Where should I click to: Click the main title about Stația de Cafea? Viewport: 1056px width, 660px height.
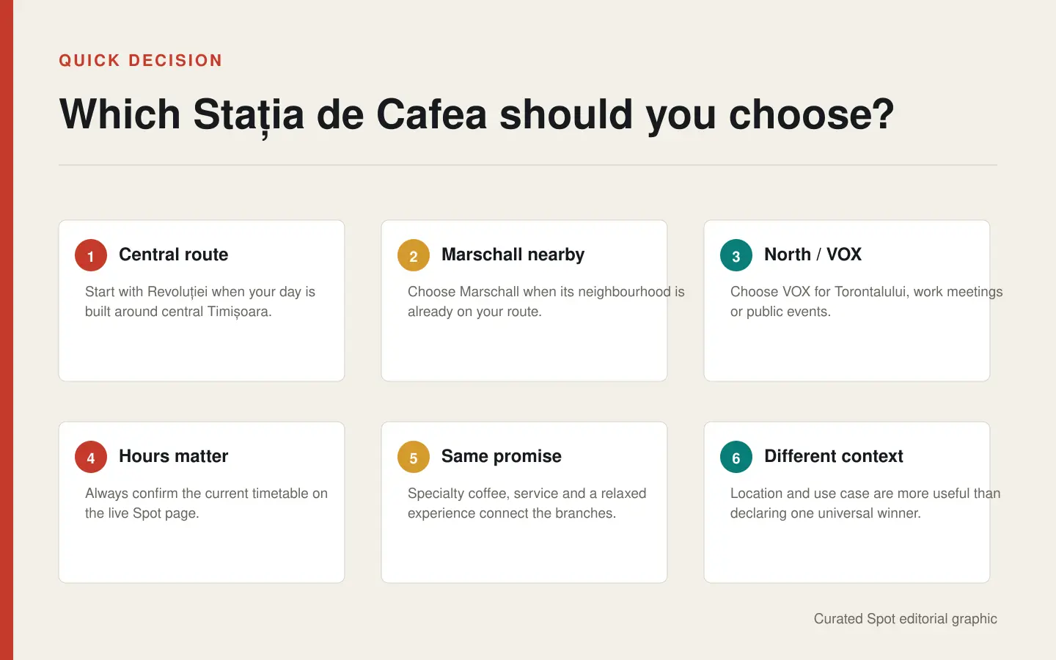[x=477, y=115]
